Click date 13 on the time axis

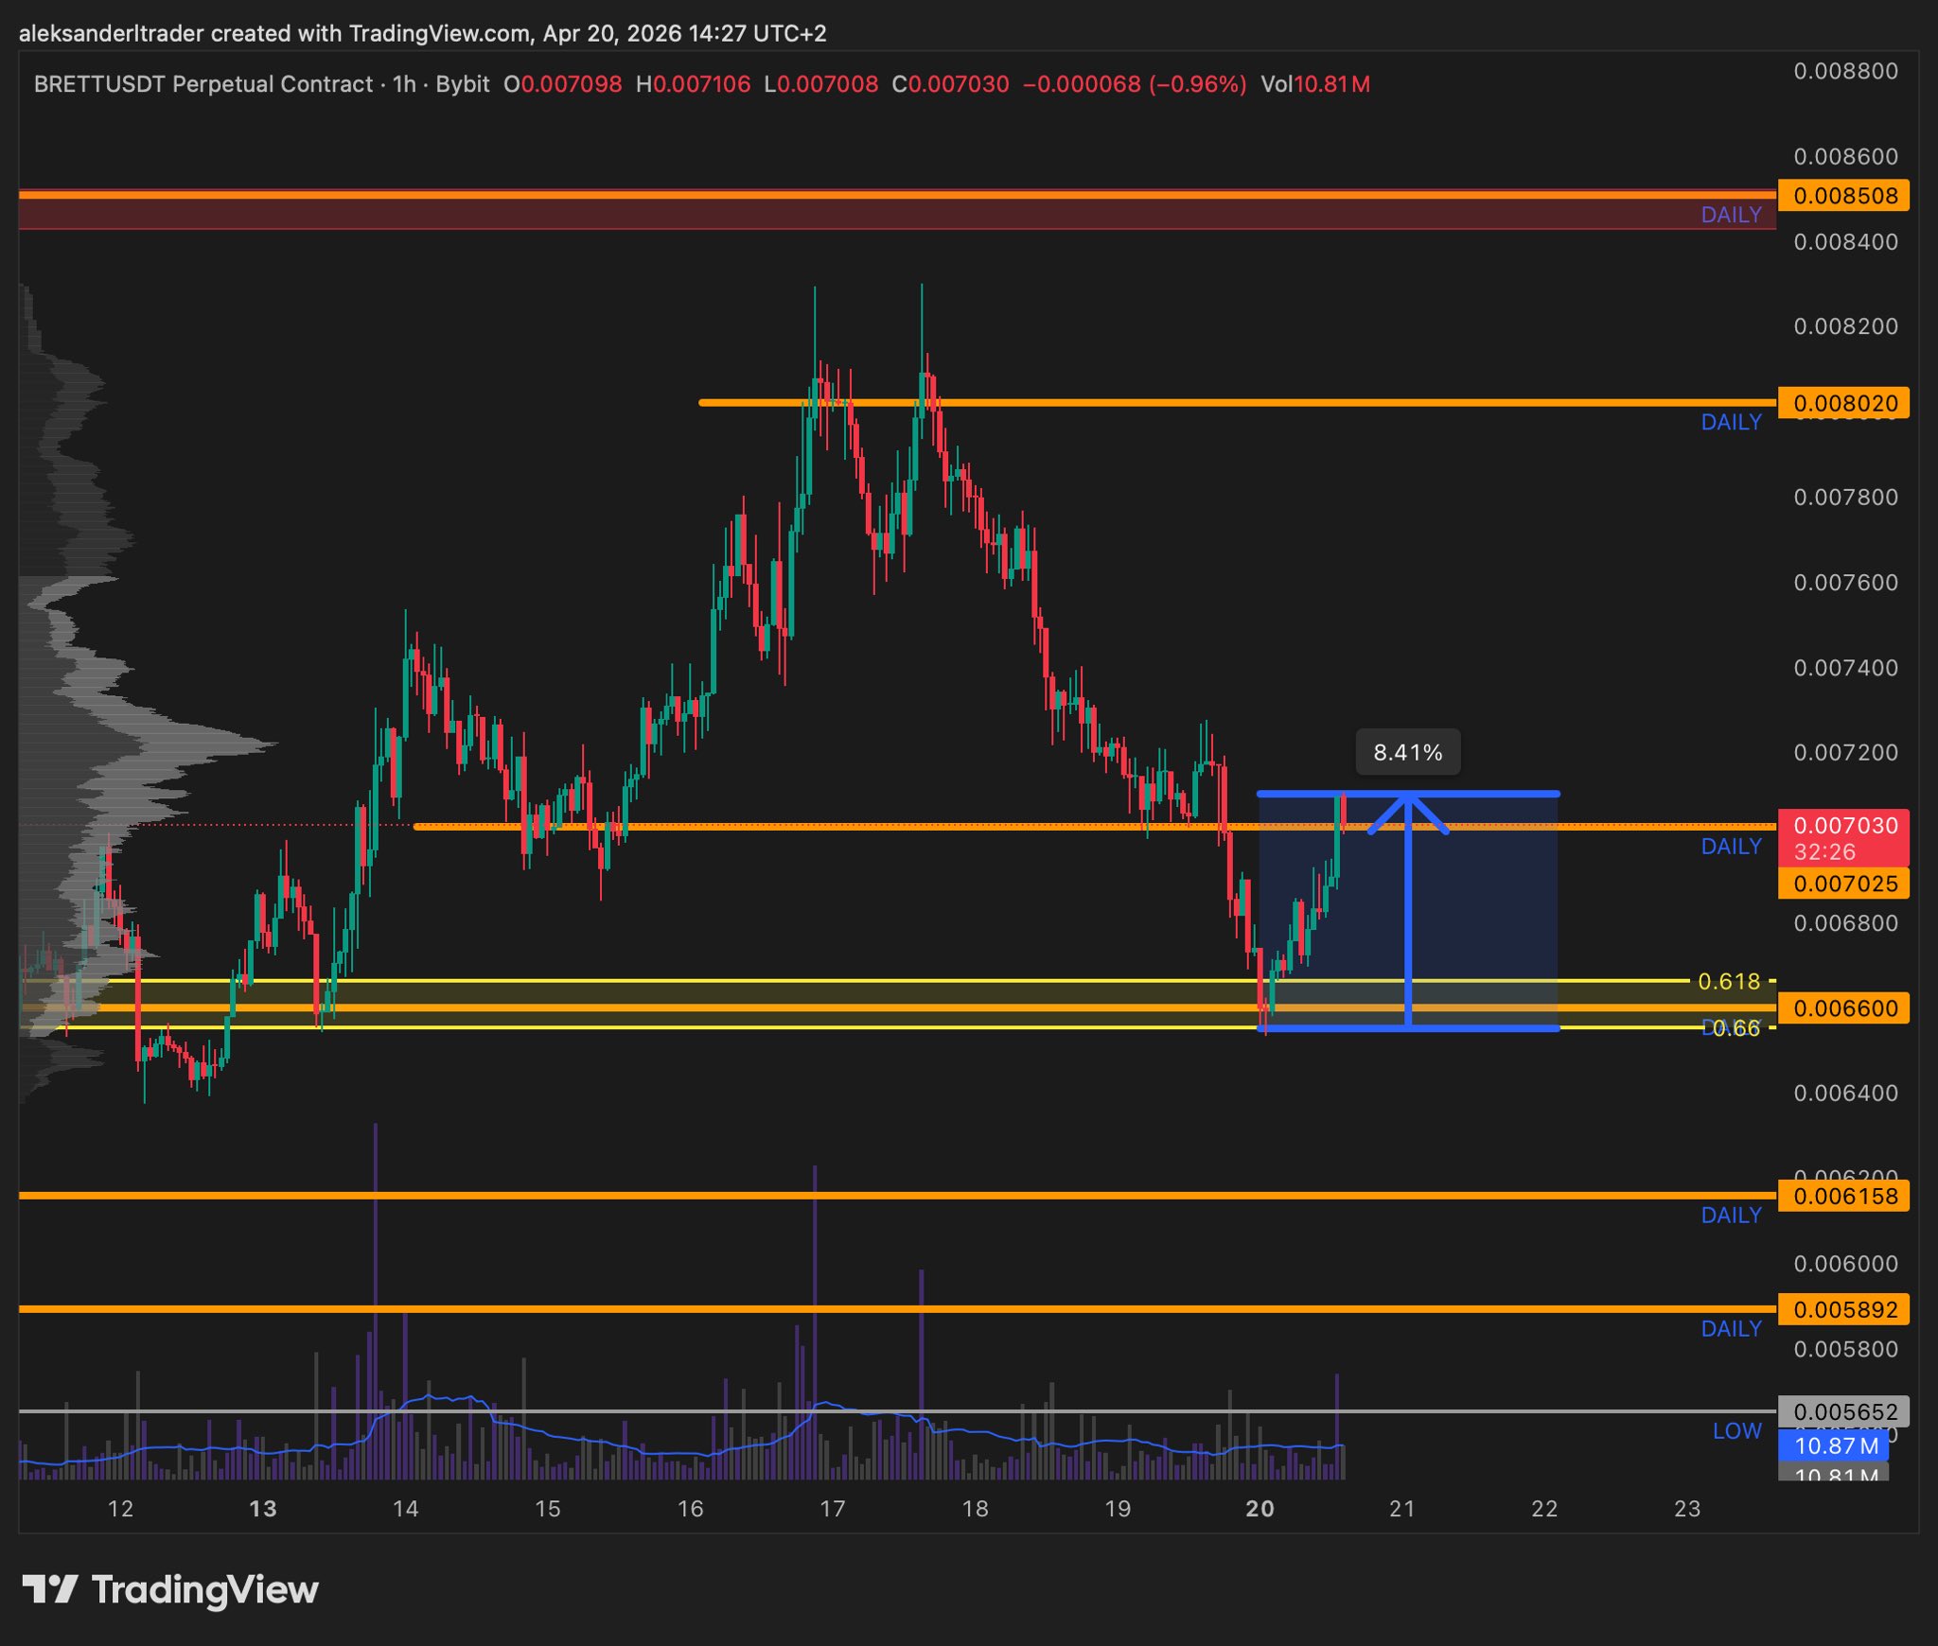point(262,1509)
